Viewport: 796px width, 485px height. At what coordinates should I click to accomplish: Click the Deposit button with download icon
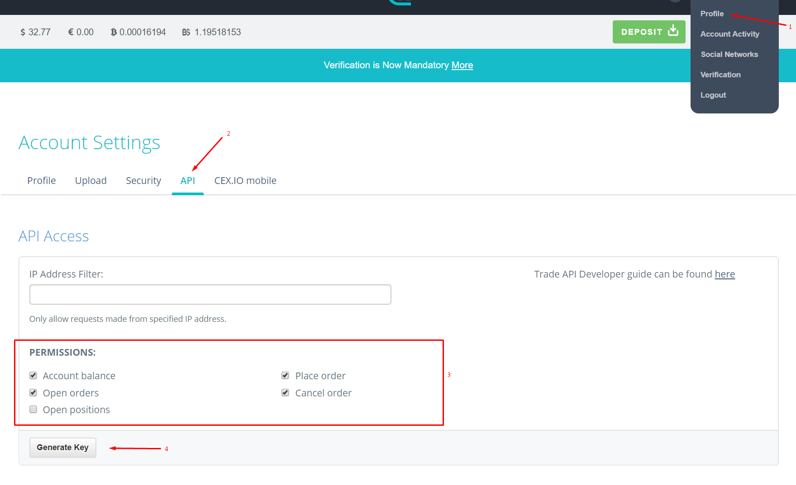pos(649,32)
